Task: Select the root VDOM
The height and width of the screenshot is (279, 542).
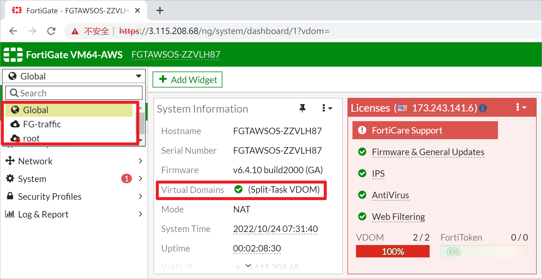Action: coord(69,138)
